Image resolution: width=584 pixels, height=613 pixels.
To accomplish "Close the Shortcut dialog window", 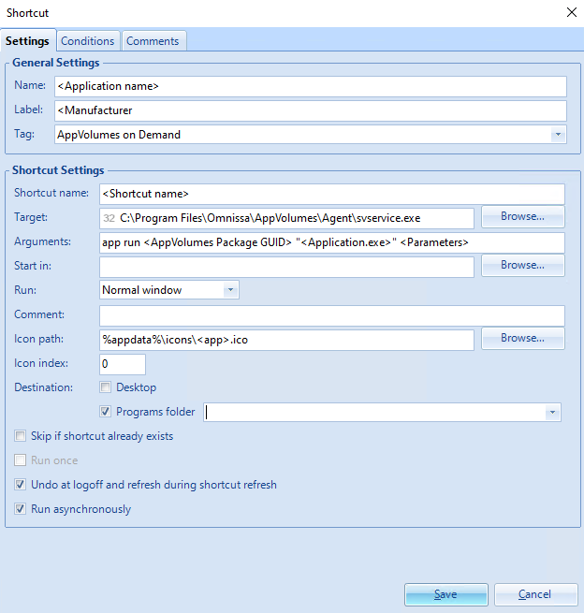I will (x=571, y=12).
